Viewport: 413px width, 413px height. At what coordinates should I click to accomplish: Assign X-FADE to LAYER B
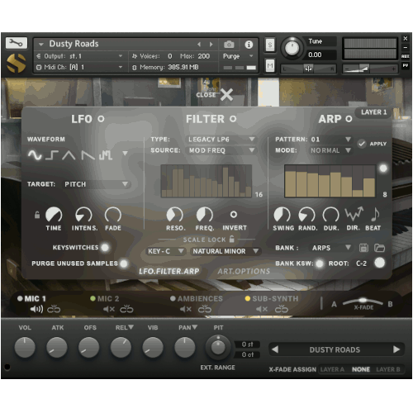point(388,369)
